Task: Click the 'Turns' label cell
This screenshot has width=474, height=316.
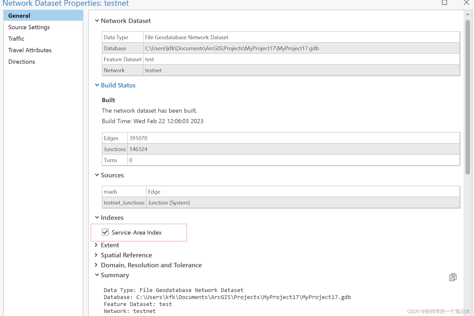Action: click(x=115, y=160)
